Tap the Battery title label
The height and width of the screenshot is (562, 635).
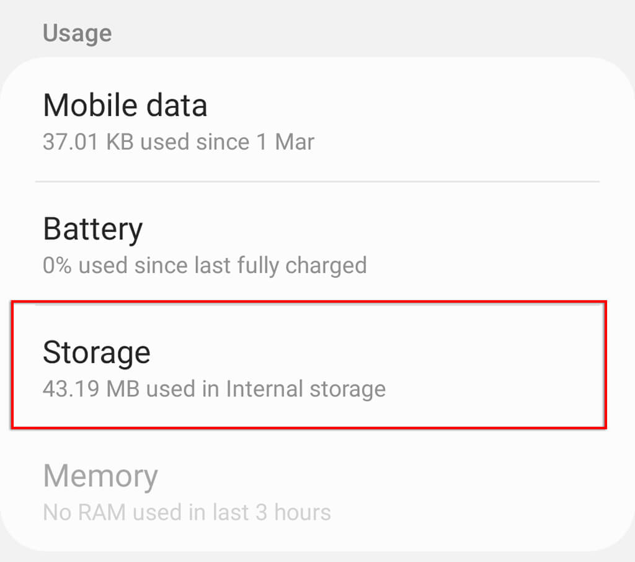point(92,229)
